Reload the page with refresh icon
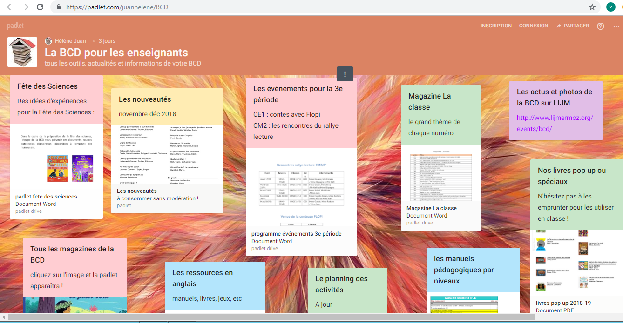Screen dimensions: 623x323 click(x=40, y=7)
